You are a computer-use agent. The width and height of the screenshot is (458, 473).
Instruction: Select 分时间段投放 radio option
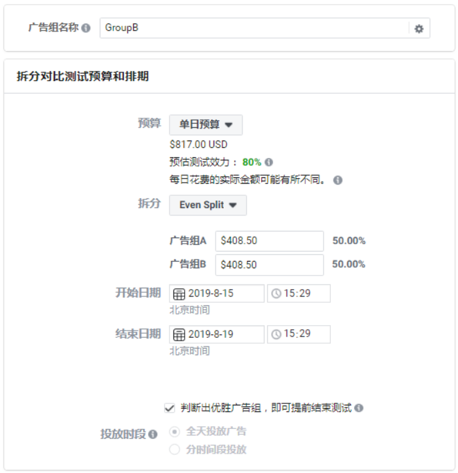[175, 450]
